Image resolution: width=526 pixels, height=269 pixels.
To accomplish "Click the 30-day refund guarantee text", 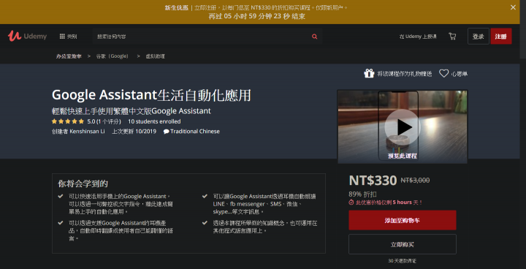I will coord(403,261).
